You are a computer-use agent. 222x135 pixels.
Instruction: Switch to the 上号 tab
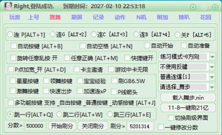pos(34,17)
